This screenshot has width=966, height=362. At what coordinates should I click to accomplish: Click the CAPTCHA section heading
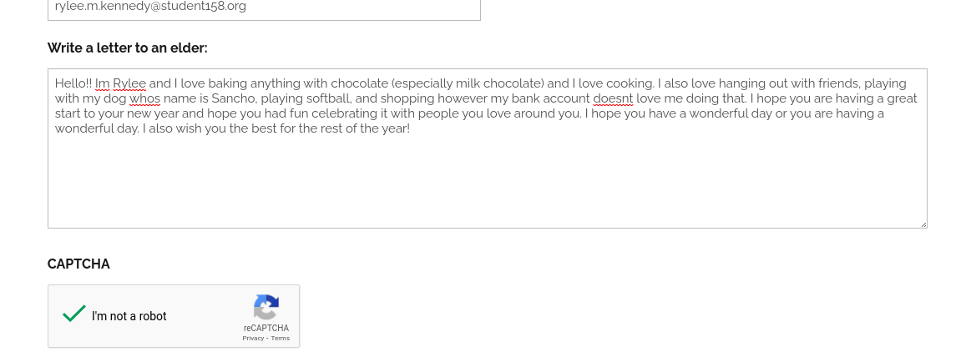(78, 264)
